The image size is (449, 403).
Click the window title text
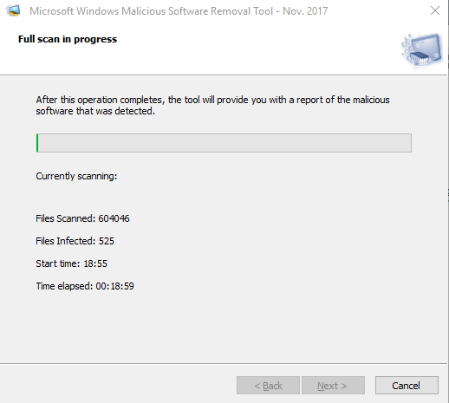pyautogui.click(x=179, y=11)
